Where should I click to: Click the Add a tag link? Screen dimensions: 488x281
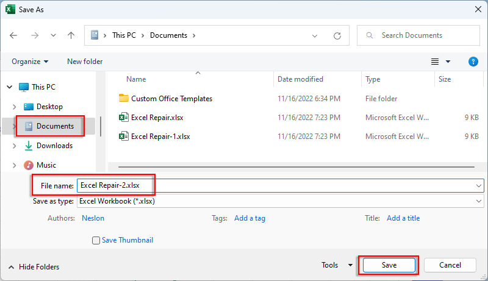(249, 218)
